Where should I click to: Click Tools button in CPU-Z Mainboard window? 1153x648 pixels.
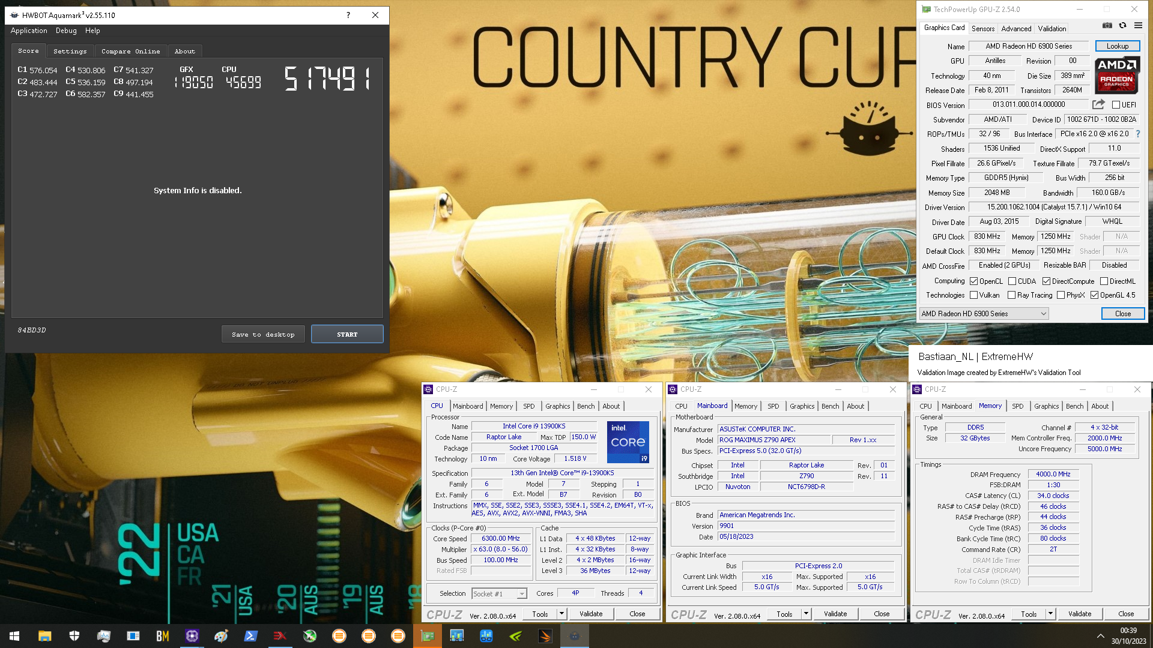click(784, 614)
